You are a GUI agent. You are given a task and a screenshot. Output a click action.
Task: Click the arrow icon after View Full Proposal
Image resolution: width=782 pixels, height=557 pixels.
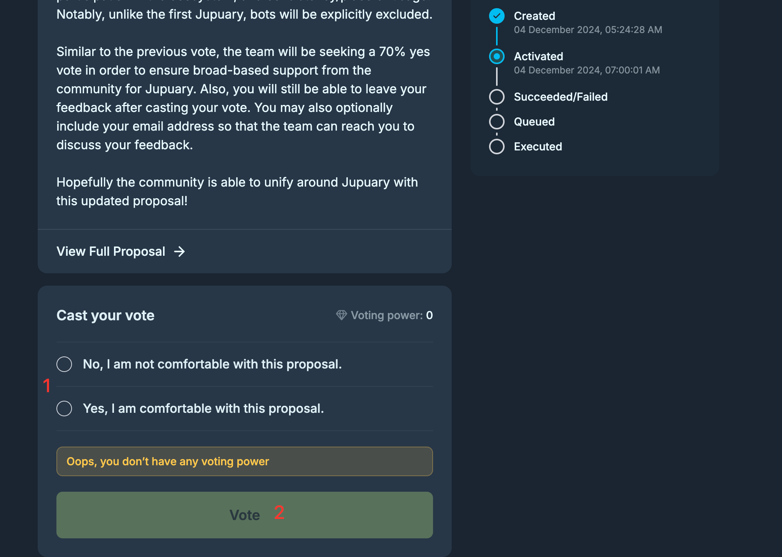click(x=179, y=251)
